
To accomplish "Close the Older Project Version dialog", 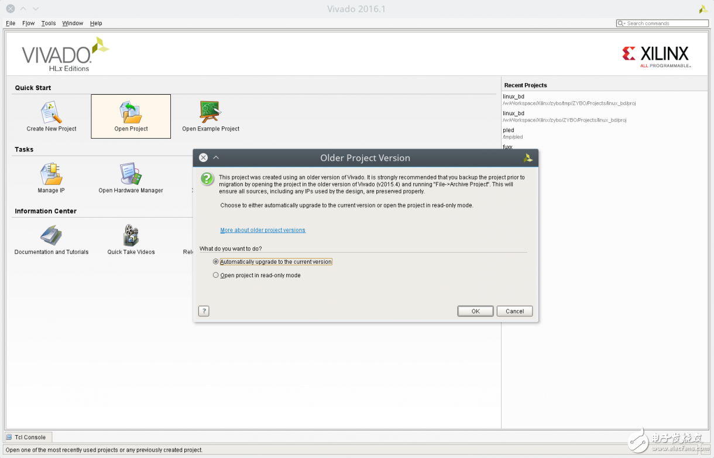I will coord(203,158).
